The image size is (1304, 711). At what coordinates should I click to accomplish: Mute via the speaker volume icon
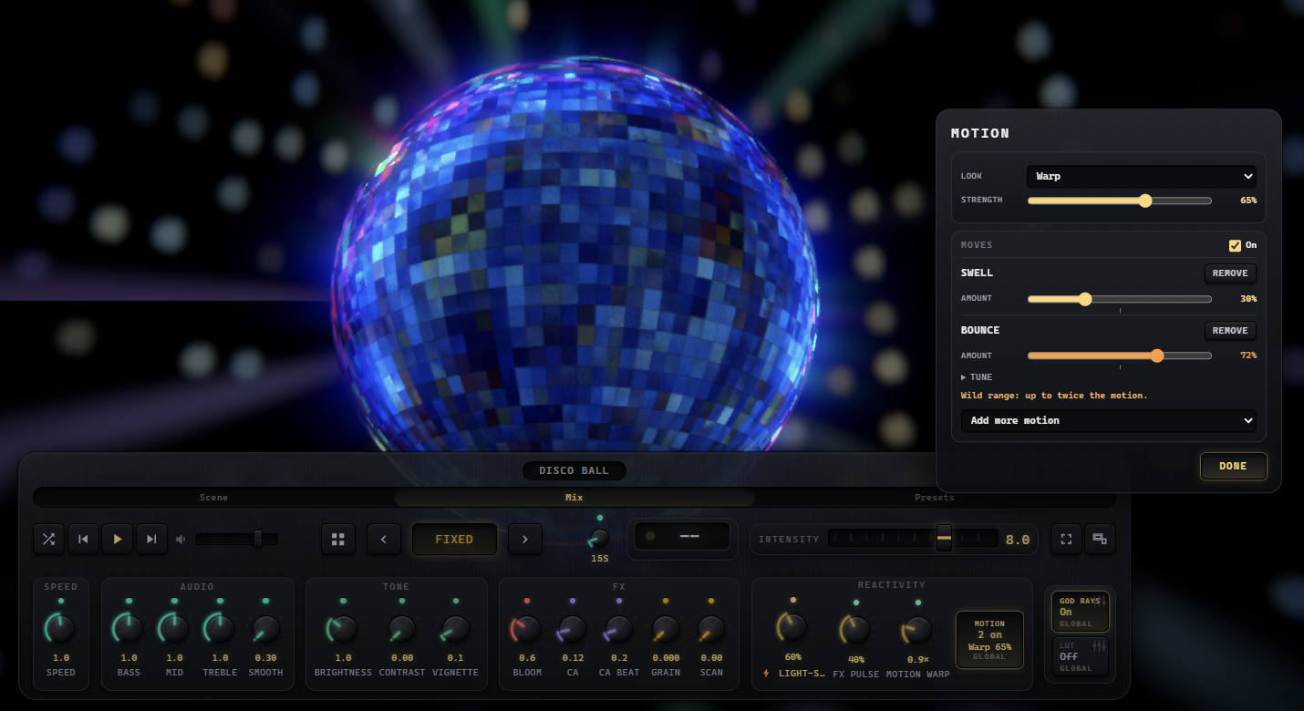pos(181,539)
